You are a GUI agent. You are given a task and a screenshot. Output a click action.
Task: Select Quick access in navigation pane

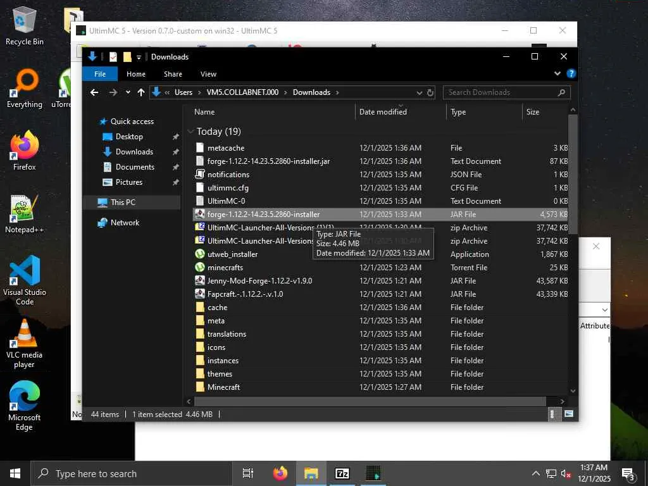tap(132, 121)
